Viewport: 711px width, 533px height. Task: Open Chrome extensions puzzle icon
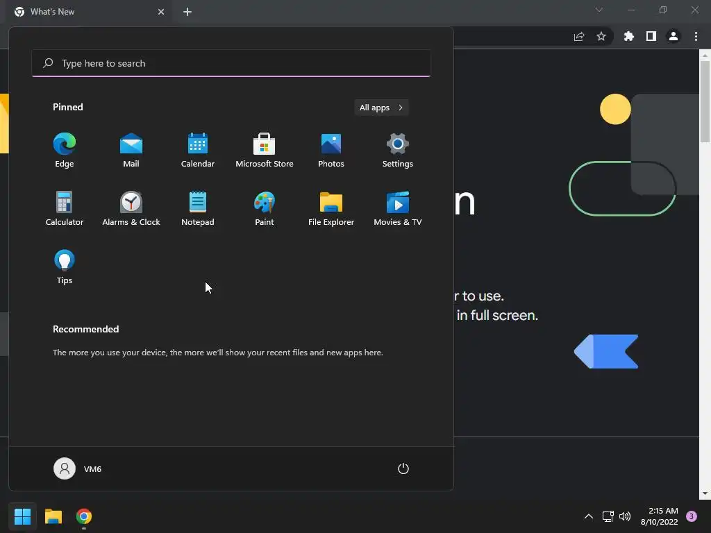[628, 37]
